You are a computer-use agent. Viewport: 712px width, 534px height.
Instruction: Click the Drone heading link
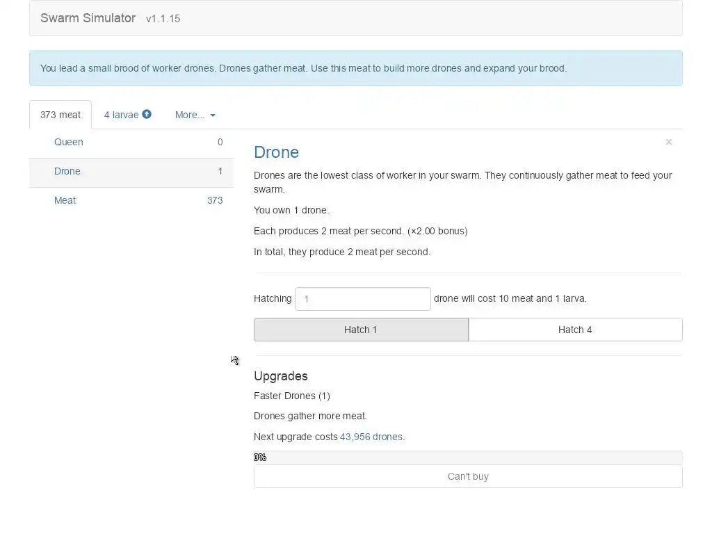tap(276, 152)
